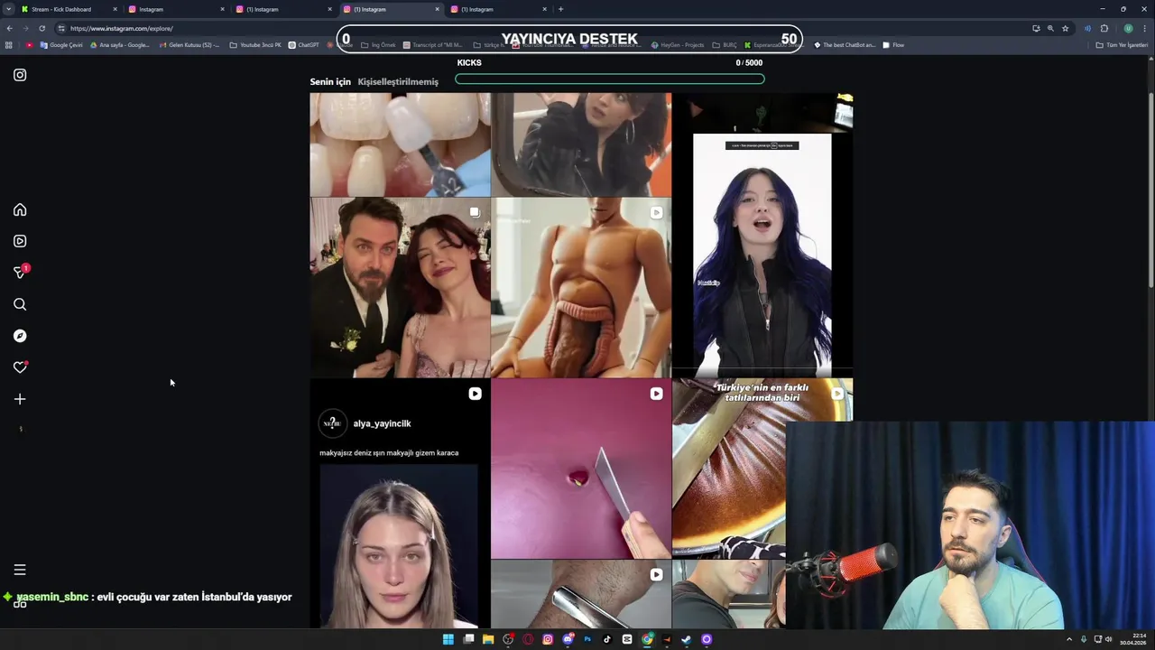
Task: Open Opera from the taskbar
Action: (528, 639)
